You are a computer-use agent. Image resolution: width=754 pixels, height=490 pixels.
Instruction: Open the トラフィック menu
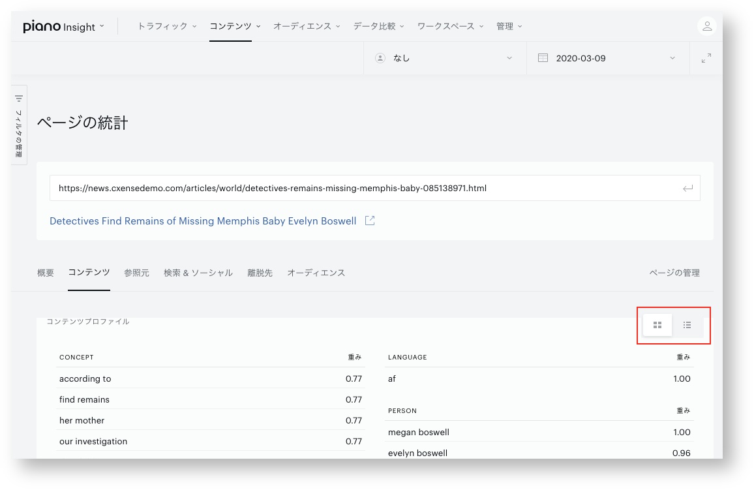click(x=167, y=26)
